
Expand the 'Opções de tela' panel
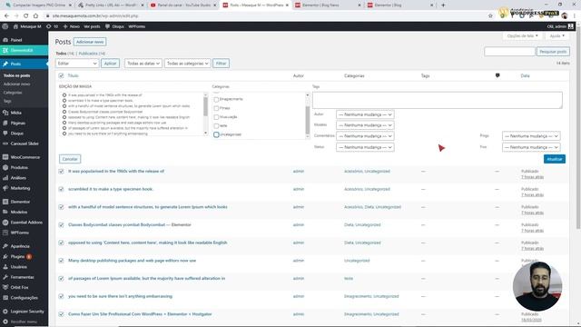522,36
